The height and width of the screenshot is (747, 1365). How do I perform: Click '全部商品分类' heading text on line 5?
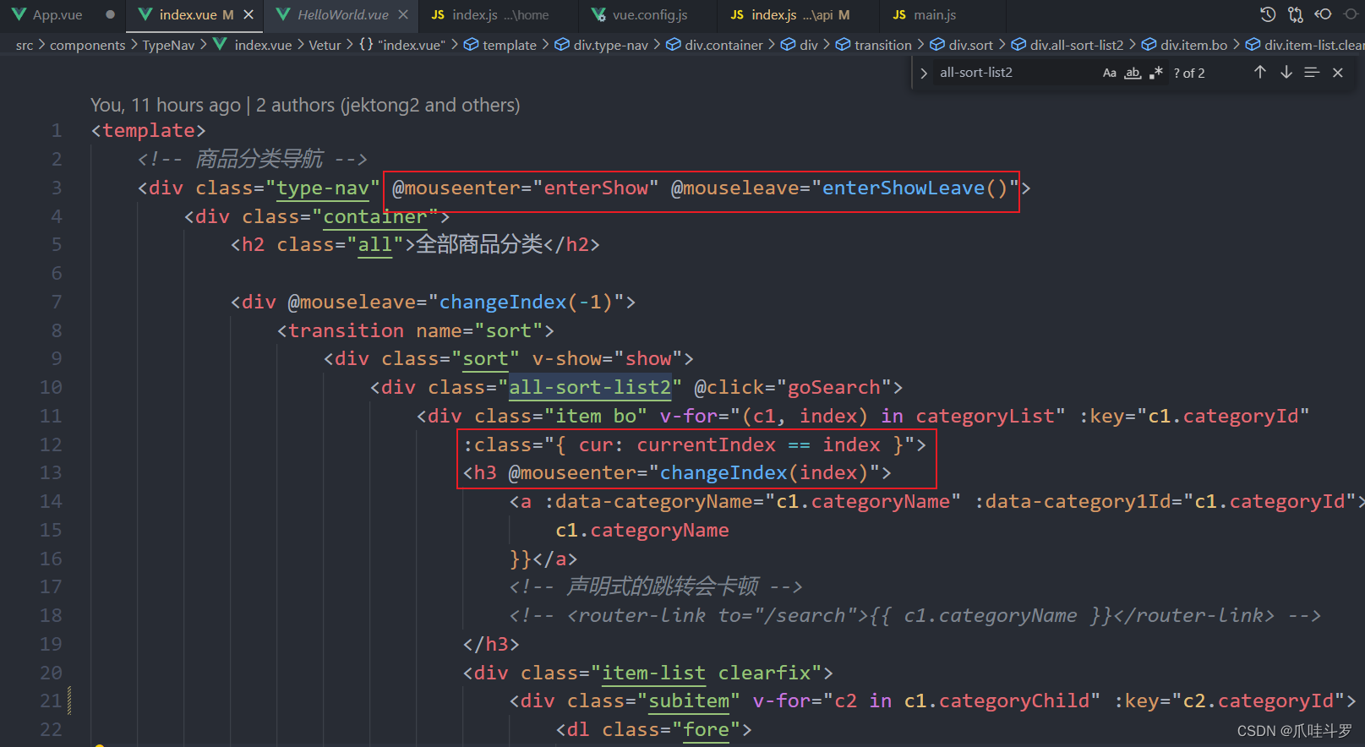tap(479, 244)
